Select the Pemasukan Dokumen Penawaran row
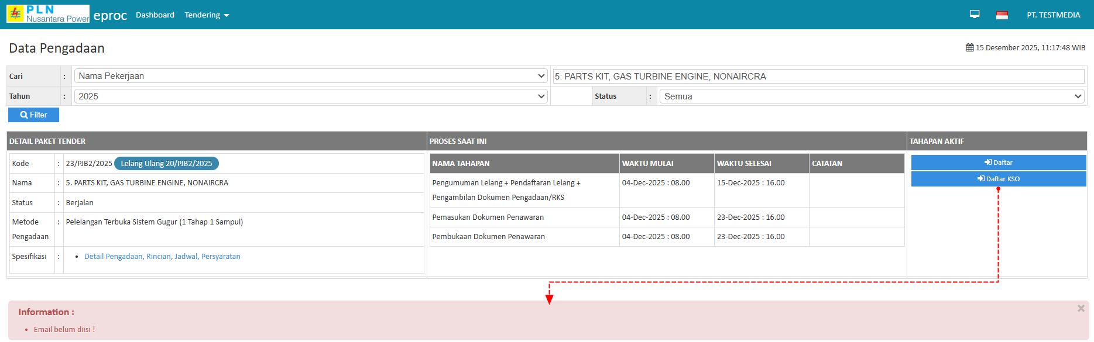Viewport: 1094px width, 342px height. tap(488, 217)
